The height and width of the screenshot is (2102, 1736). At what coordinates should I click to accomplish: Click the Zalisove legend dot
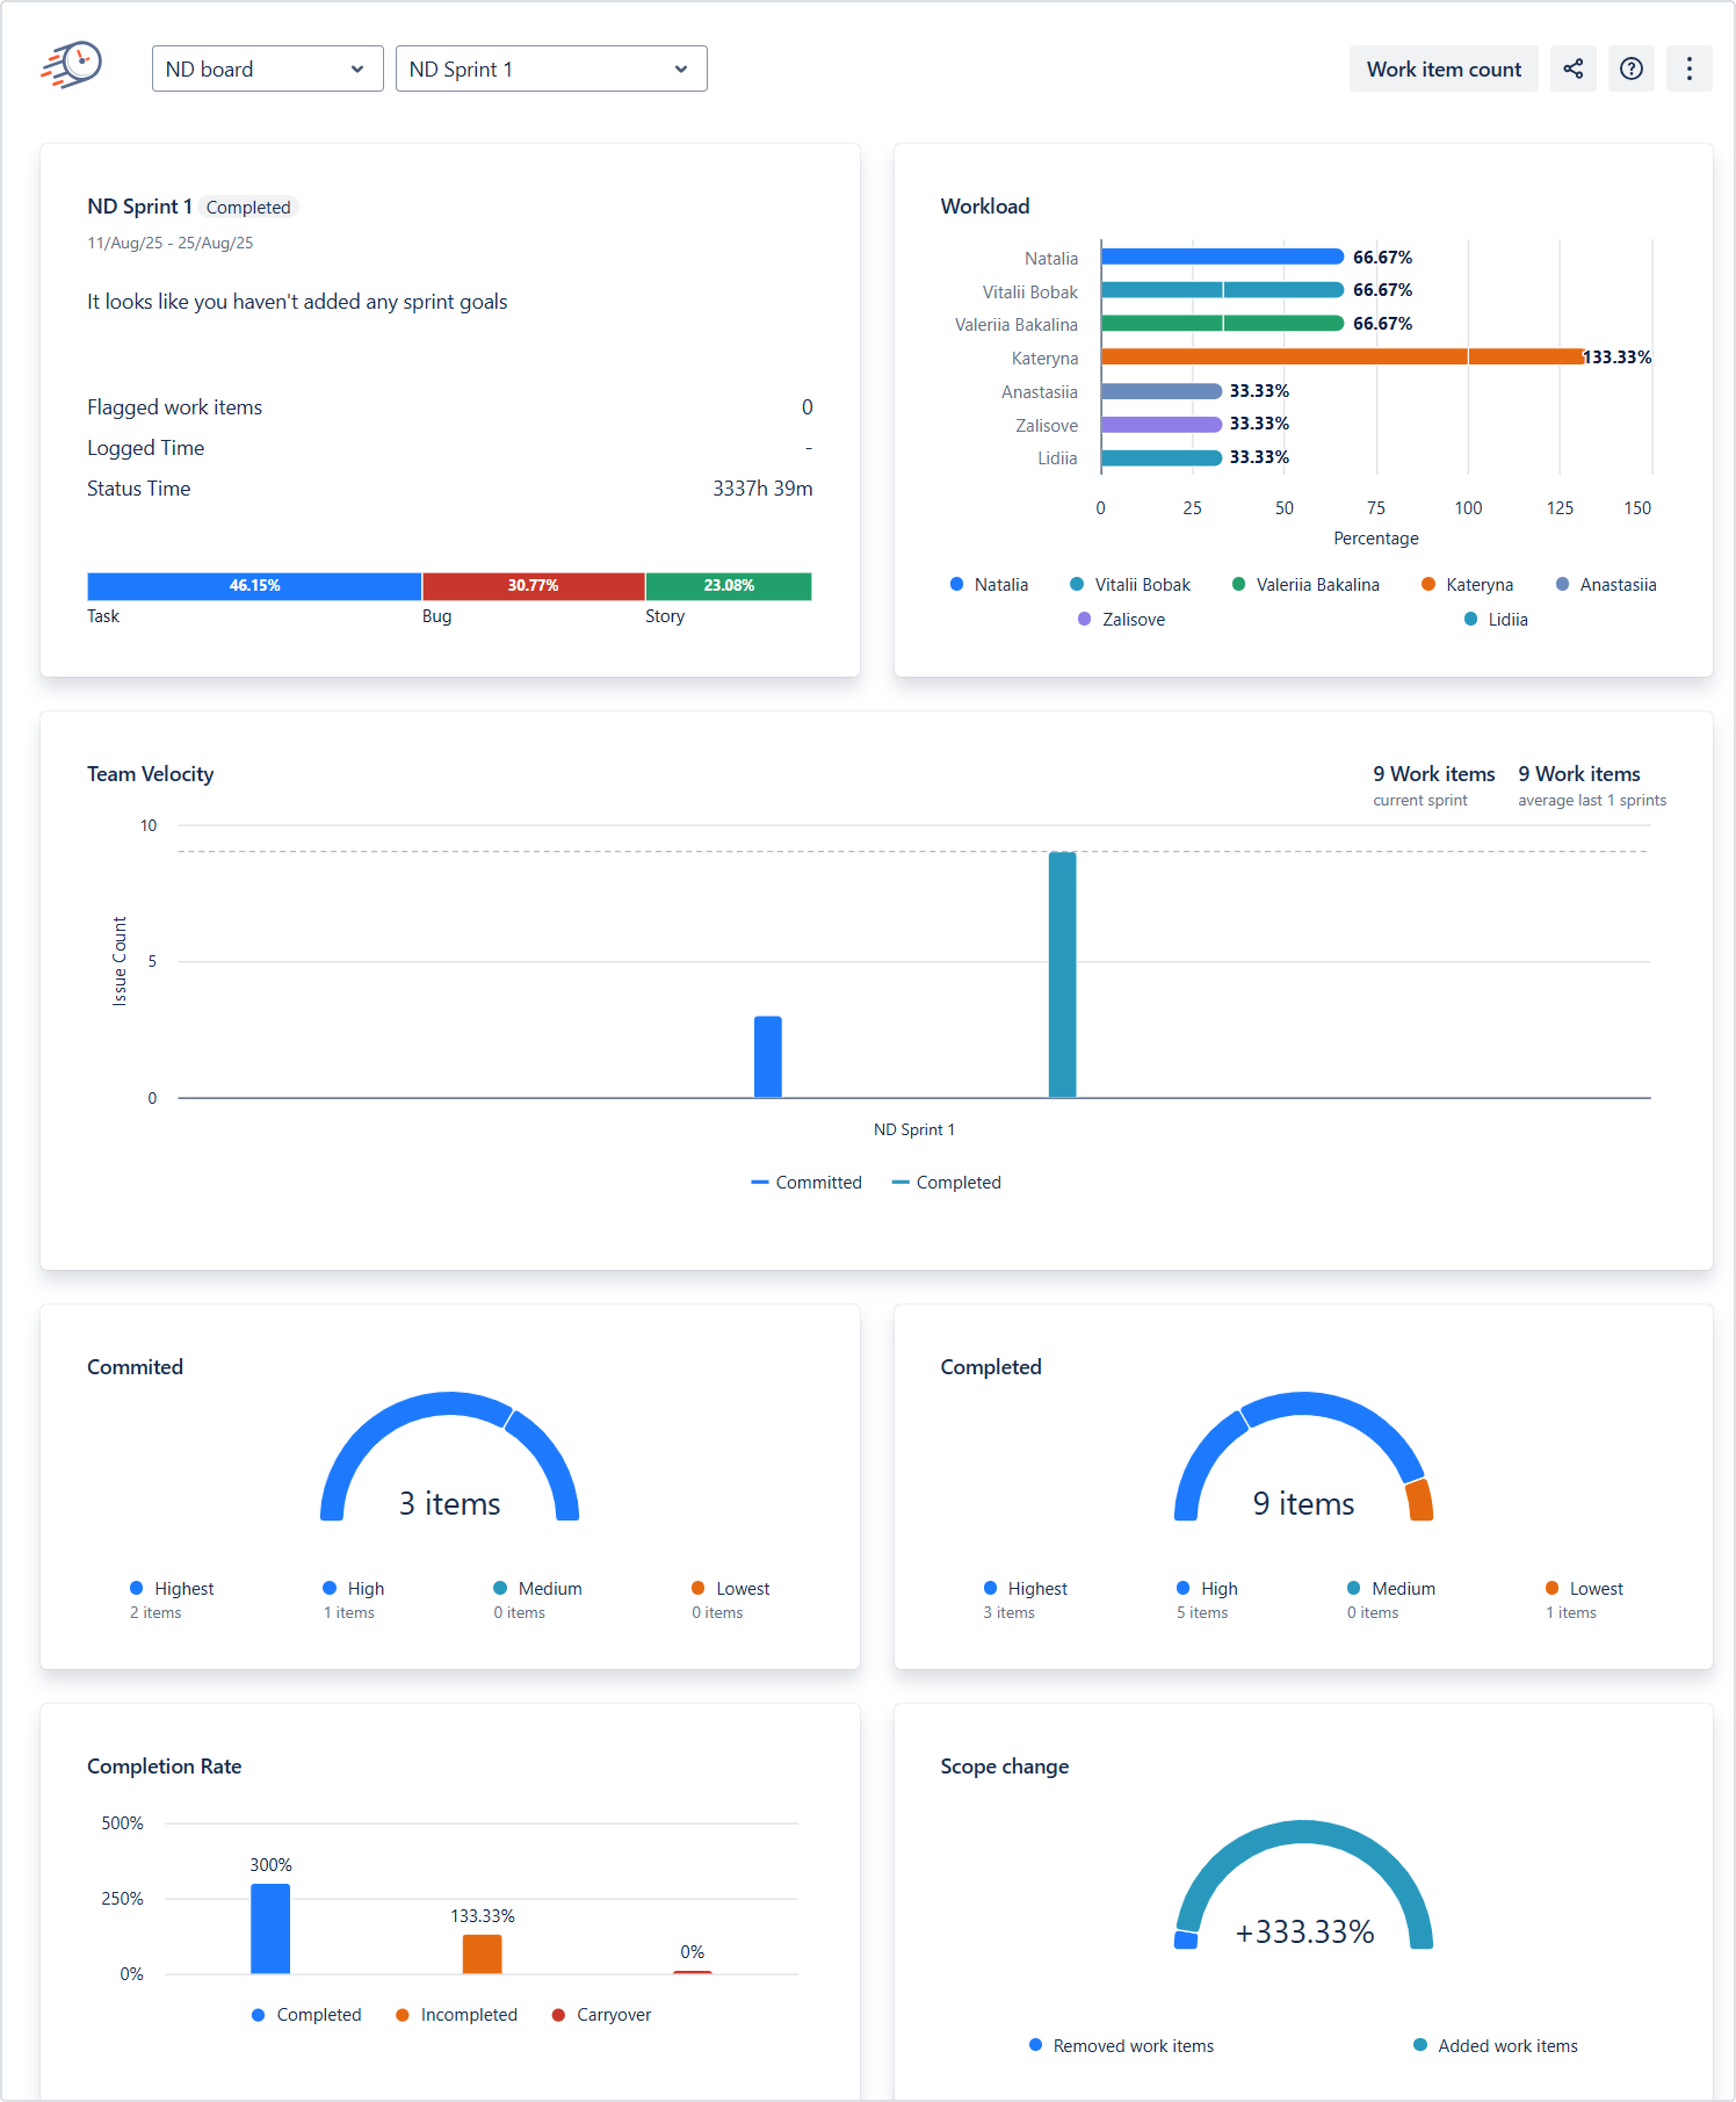1084,619
